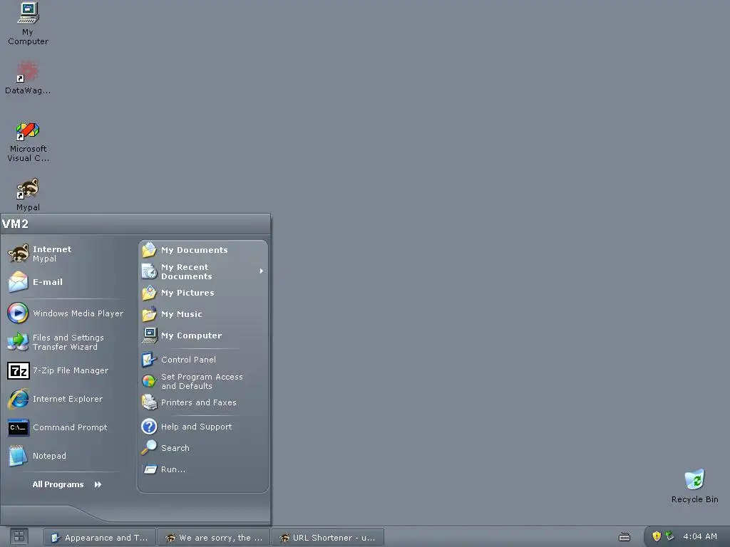Expand All Programs list
The width and height of the screenshot is (730, 547).
(x=66, y=484)
